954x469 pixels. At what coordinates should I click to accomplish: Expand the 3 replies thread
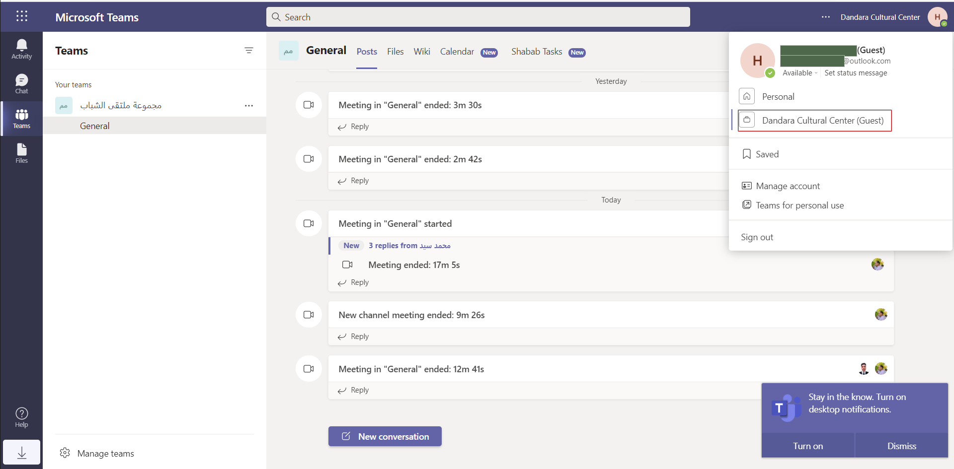click(x=409, y=246)
